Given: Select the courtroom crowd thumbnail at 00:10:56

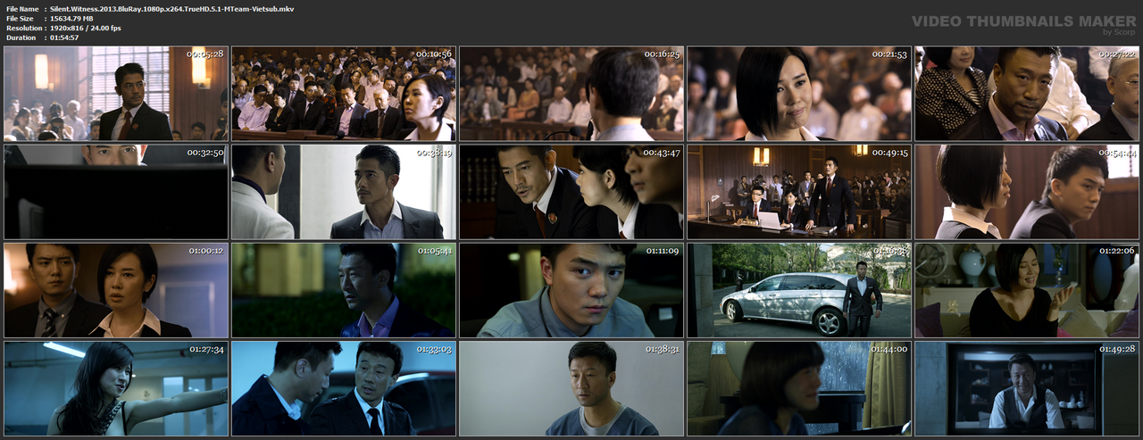Looking at the screenshot, I should pyautogui.click(x=344, y=94).
